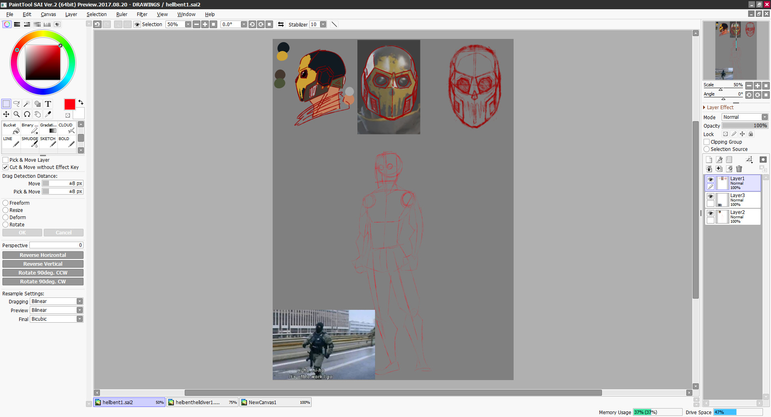Click Reverse Horizontal button
This screenshot has width=771, height=417.
[43, 255]
